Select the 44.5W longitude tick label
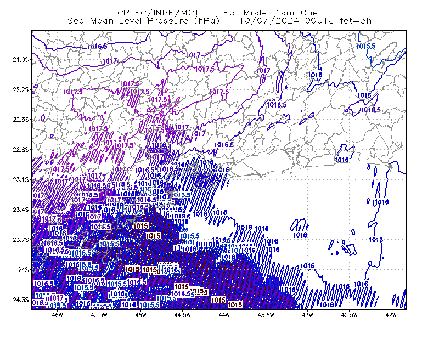439x339 pixels. coord(182,315)
